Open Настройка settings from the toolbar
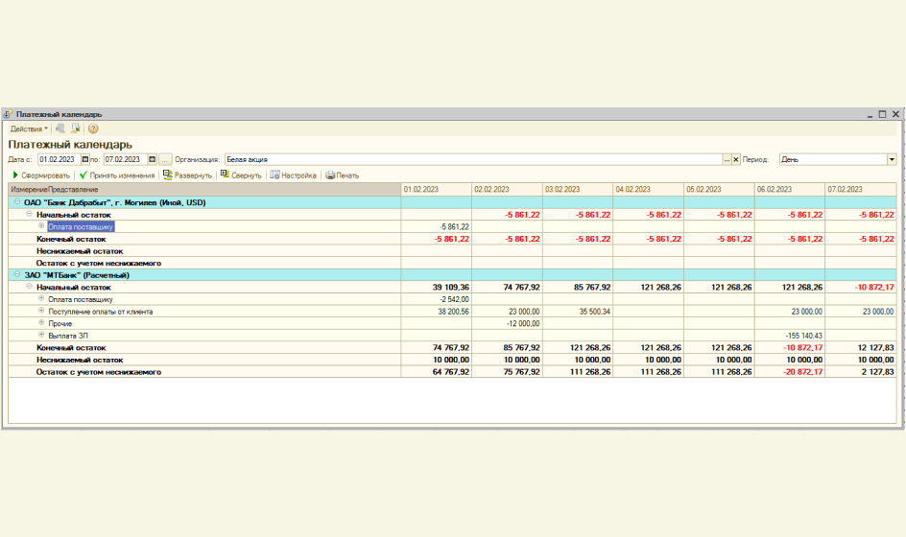The width and height of the screenshot is (906, 537). click(x=293, y=175)
